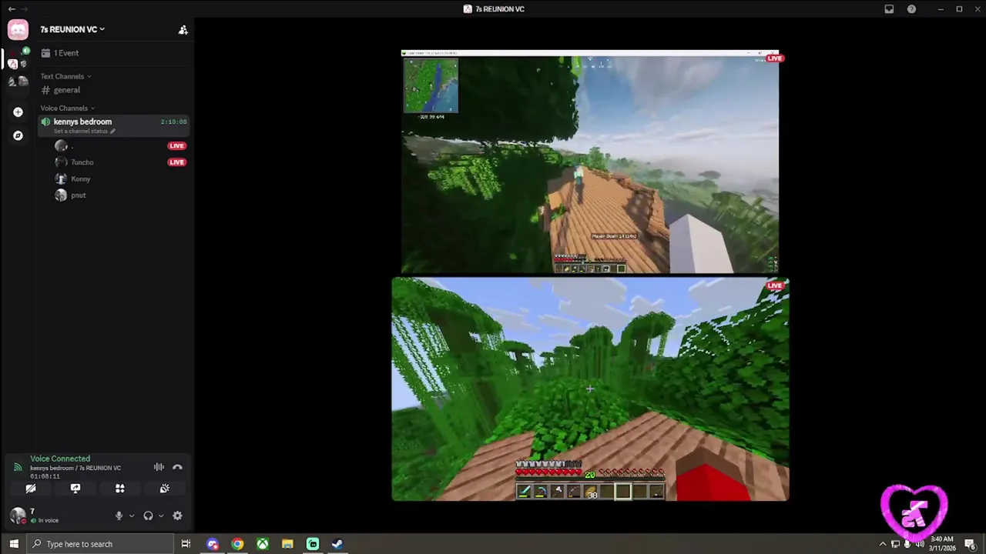986x554 pixels.
Task: Open the Inbox icon in title bar
Action: 889,9
